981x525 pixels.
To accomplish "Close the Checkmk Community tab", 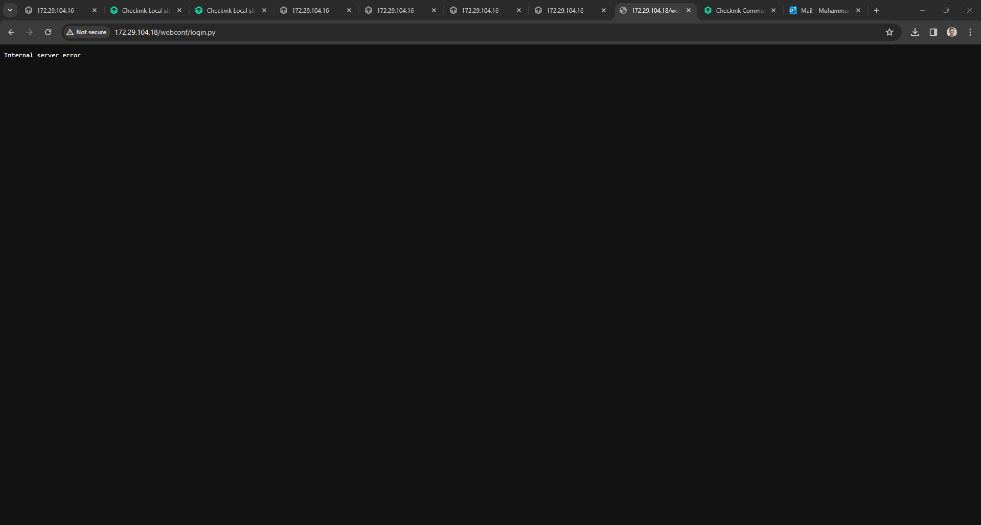I will point(773,10).
